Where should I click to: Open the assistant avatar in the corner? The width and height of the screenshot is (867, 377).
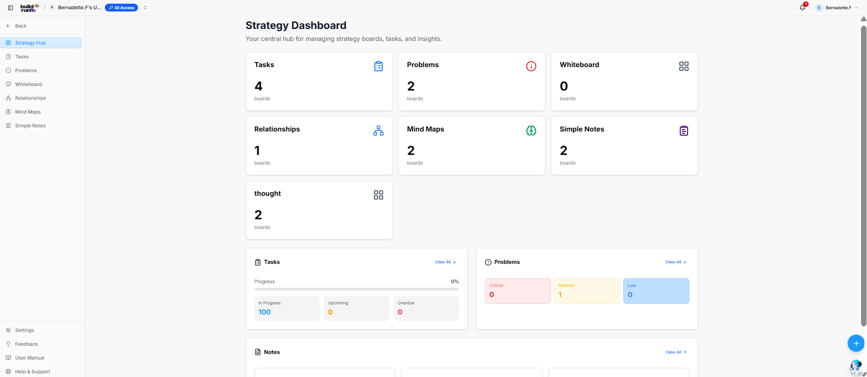(x=856, y=368)
